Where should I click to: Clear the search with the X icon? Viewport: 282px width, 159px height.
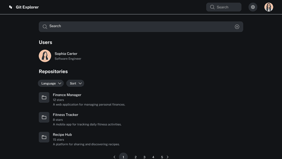click(x=237, y=26)
